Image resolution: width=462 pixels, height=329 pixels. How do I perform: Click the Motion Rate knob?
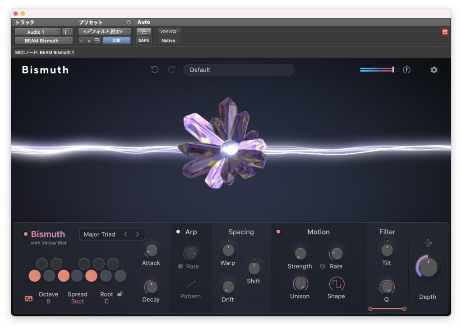click(x=337, y=253)
